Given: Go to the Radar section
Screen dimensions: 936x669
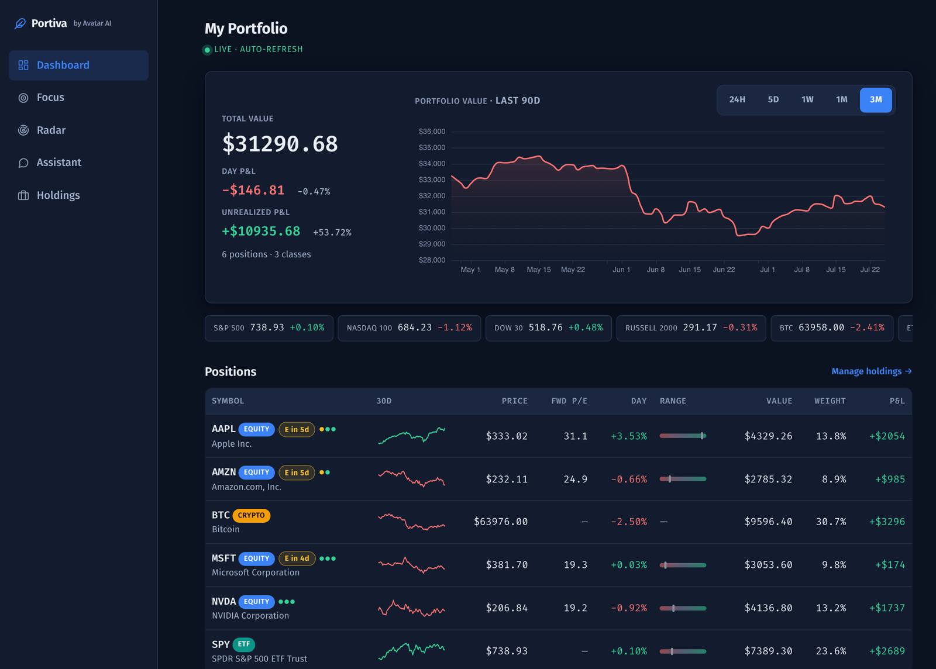Looking at the screenshot, I should (78, 130).
